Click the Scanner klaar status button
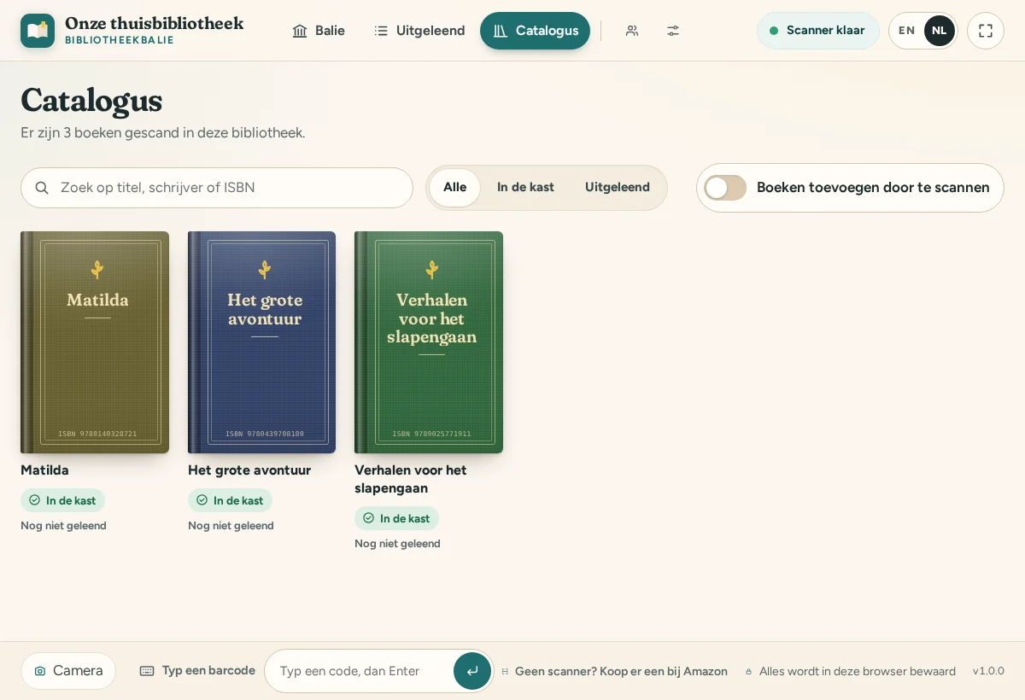This screenshot has width=1025, height=700. [818, 31]
